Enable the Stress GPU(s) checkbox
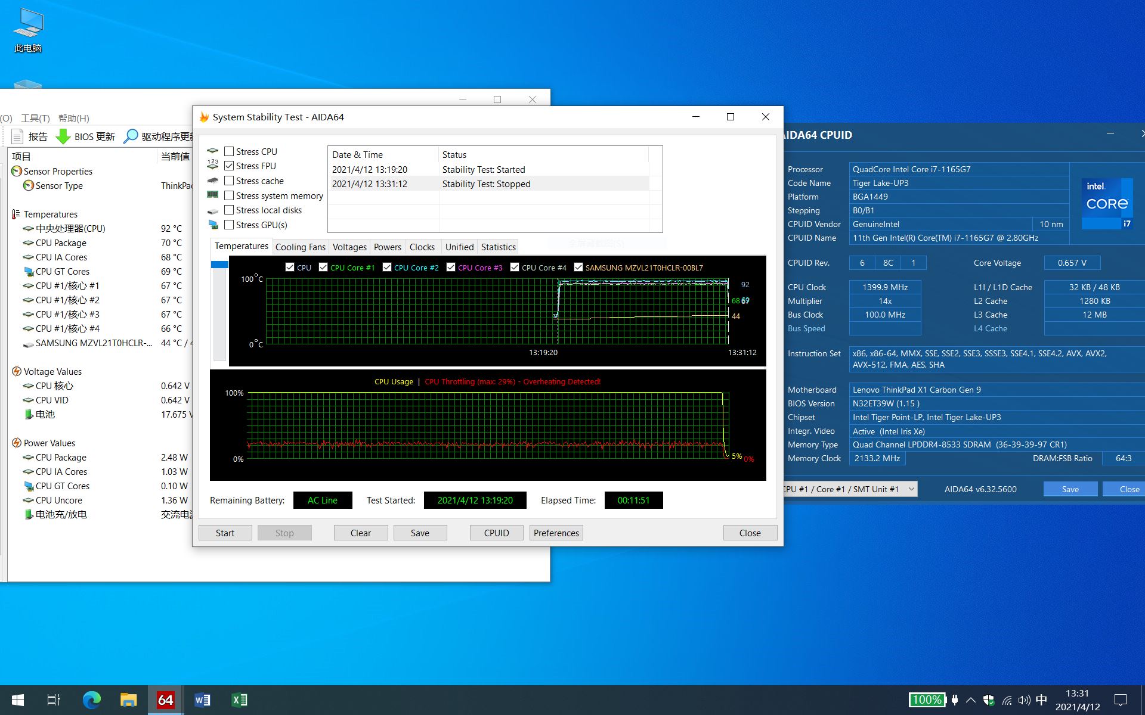The image size is (1145, 715). coord(229,225)
